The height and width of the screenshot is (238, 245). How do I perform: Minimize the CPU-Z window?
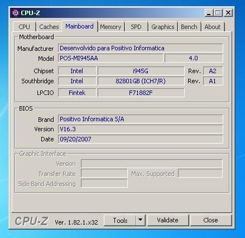click(209, 13)
